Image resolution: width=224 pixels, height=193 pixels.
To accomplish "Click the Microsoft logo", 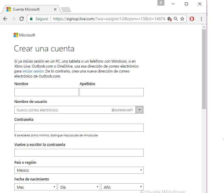I will (x=24, y=35).
